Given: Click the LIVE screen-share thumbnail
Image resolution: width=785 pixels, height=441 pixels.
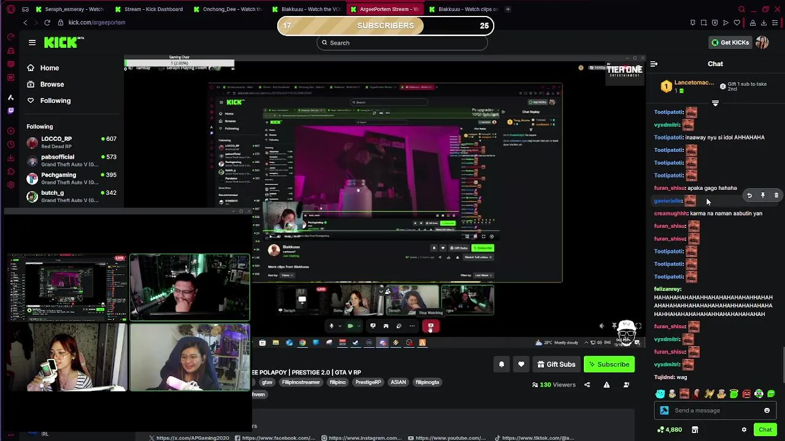Looking at the screenshot, I should coord(67,287).
